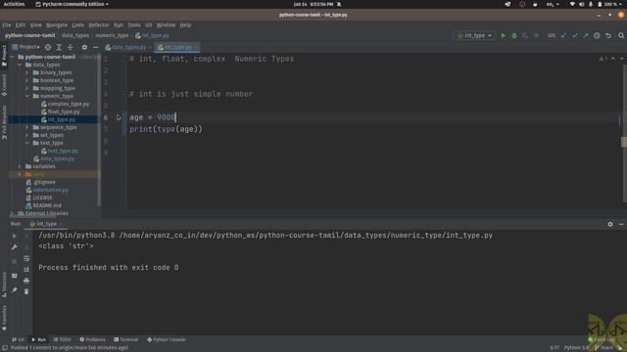Open the Navigate menu
Image resolution: width=627 pixels, height=352 pixels.
[x=57, y=25]
